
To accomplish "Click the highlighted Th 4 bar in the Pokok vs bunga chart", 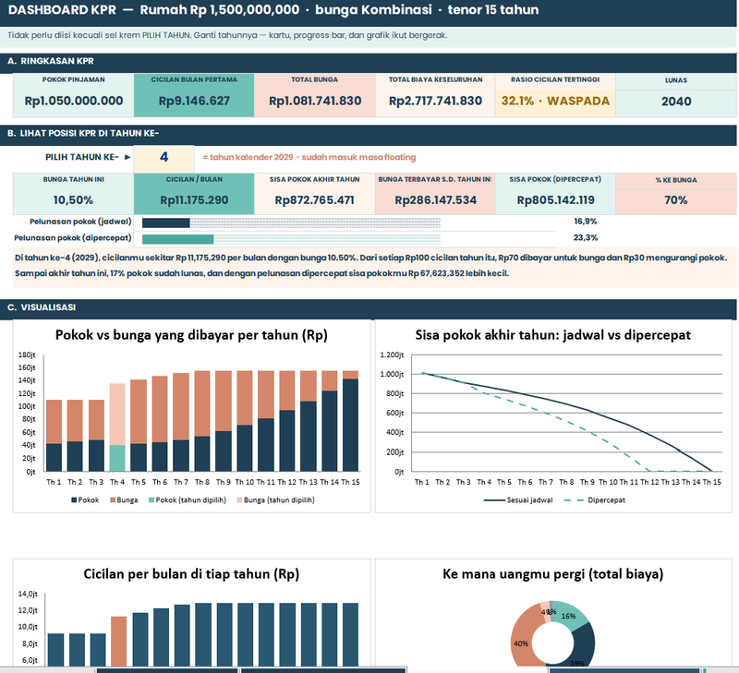I will pyautogui.click(x=117, y=427).
